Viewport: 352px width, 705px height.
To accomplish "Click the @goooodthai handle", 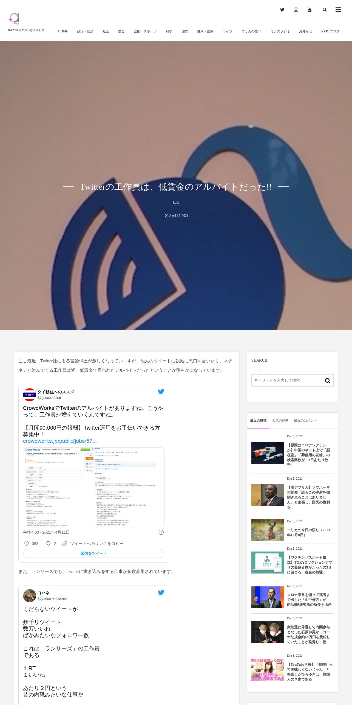I will pos(49,398).
